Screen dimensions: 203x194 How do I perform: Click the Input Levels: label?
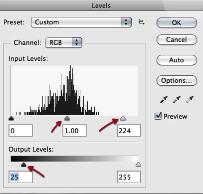[28, 59]
